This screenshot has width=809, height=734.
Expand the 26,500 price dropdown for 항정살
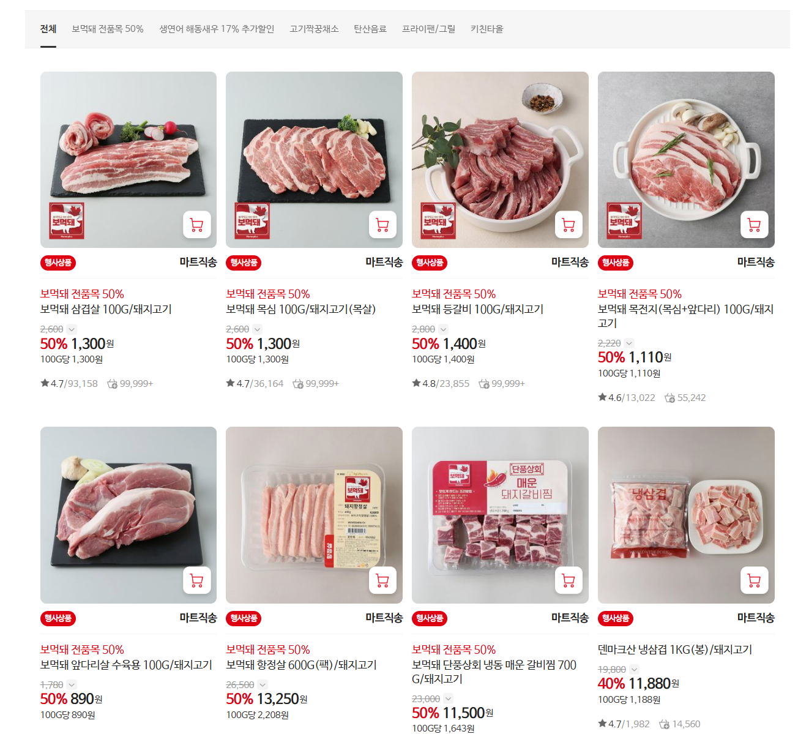point(263,685)
